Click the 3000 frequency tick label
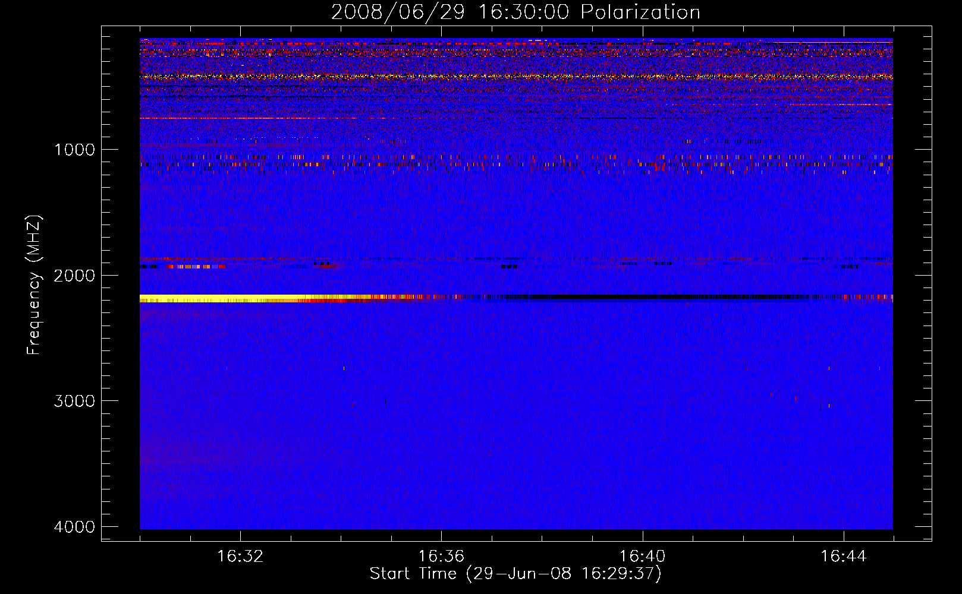Image resolution: width=962 pixels, height=594 pixels. pos(74,401)
